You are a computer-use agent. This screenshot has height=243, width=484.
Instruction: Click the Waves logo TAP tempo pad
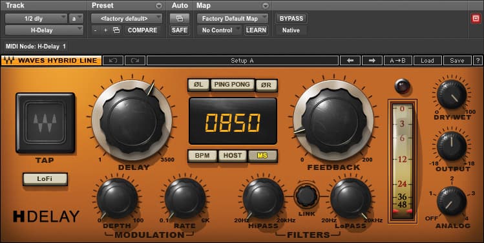coord(45,123)
